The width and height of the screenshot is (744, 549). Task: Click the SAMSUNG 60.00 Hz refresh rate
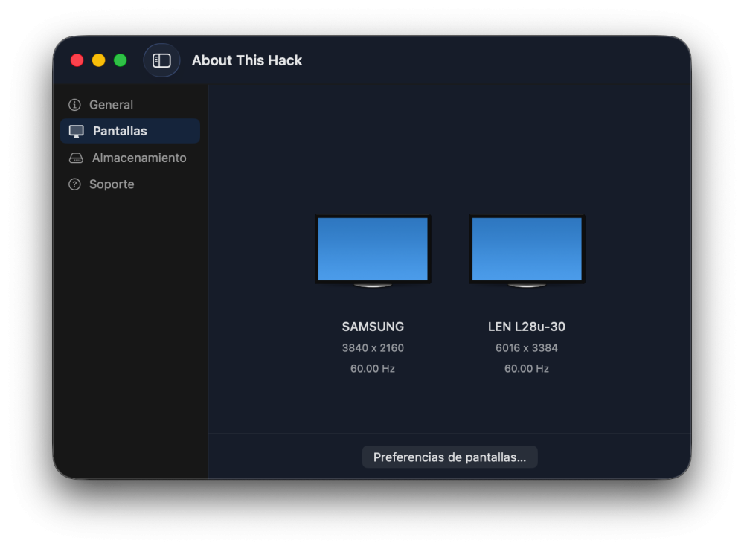[373, 369]
